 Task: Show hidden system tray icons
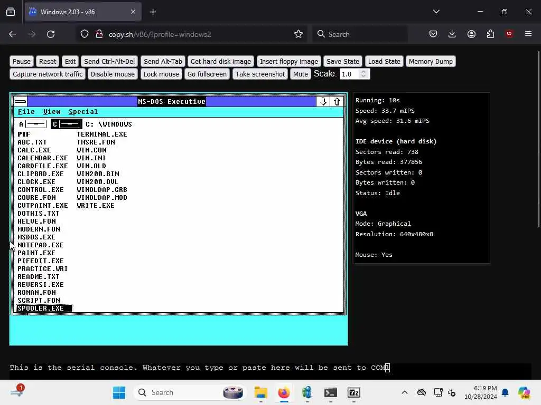405,392
